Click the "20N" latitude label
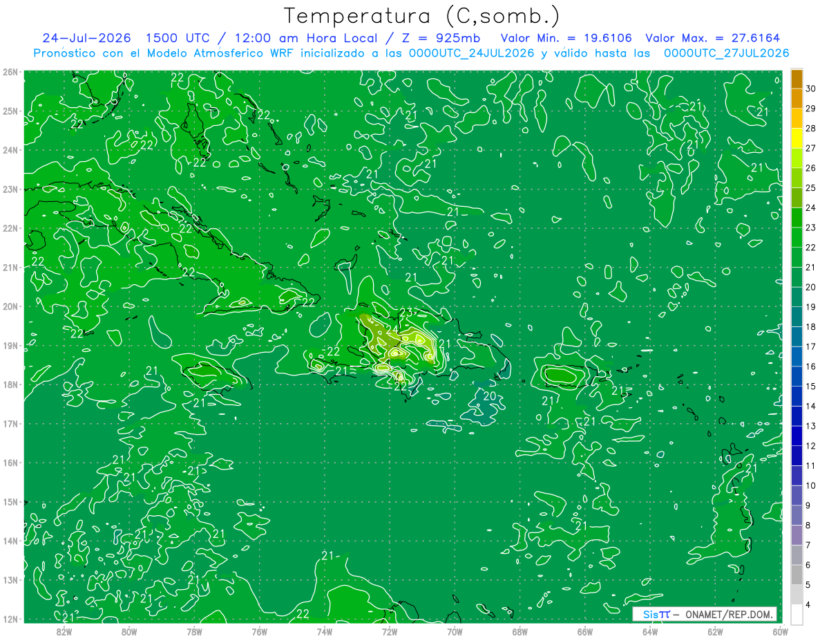Screen dimensions: 829x641 click(x=10, y=306)
